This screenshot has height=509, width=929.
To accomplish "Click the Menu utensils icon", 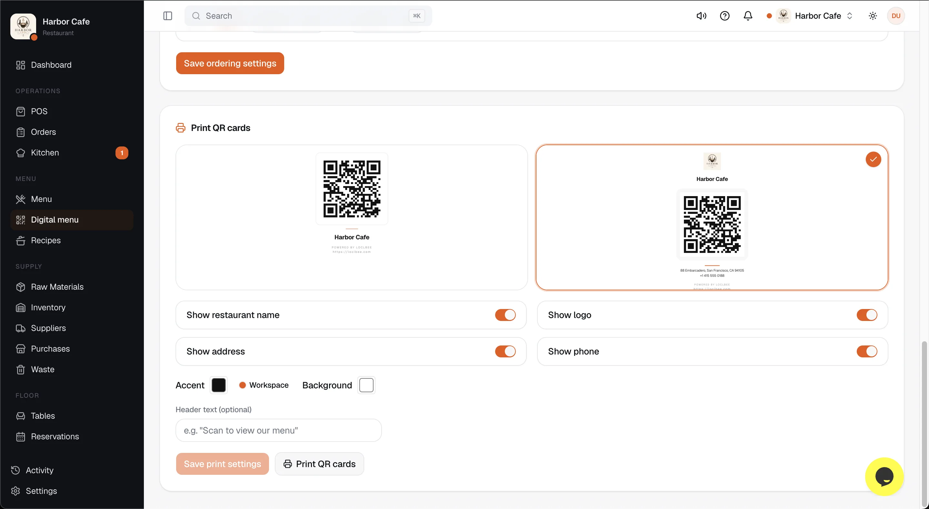I will click(x=21, y=199).
